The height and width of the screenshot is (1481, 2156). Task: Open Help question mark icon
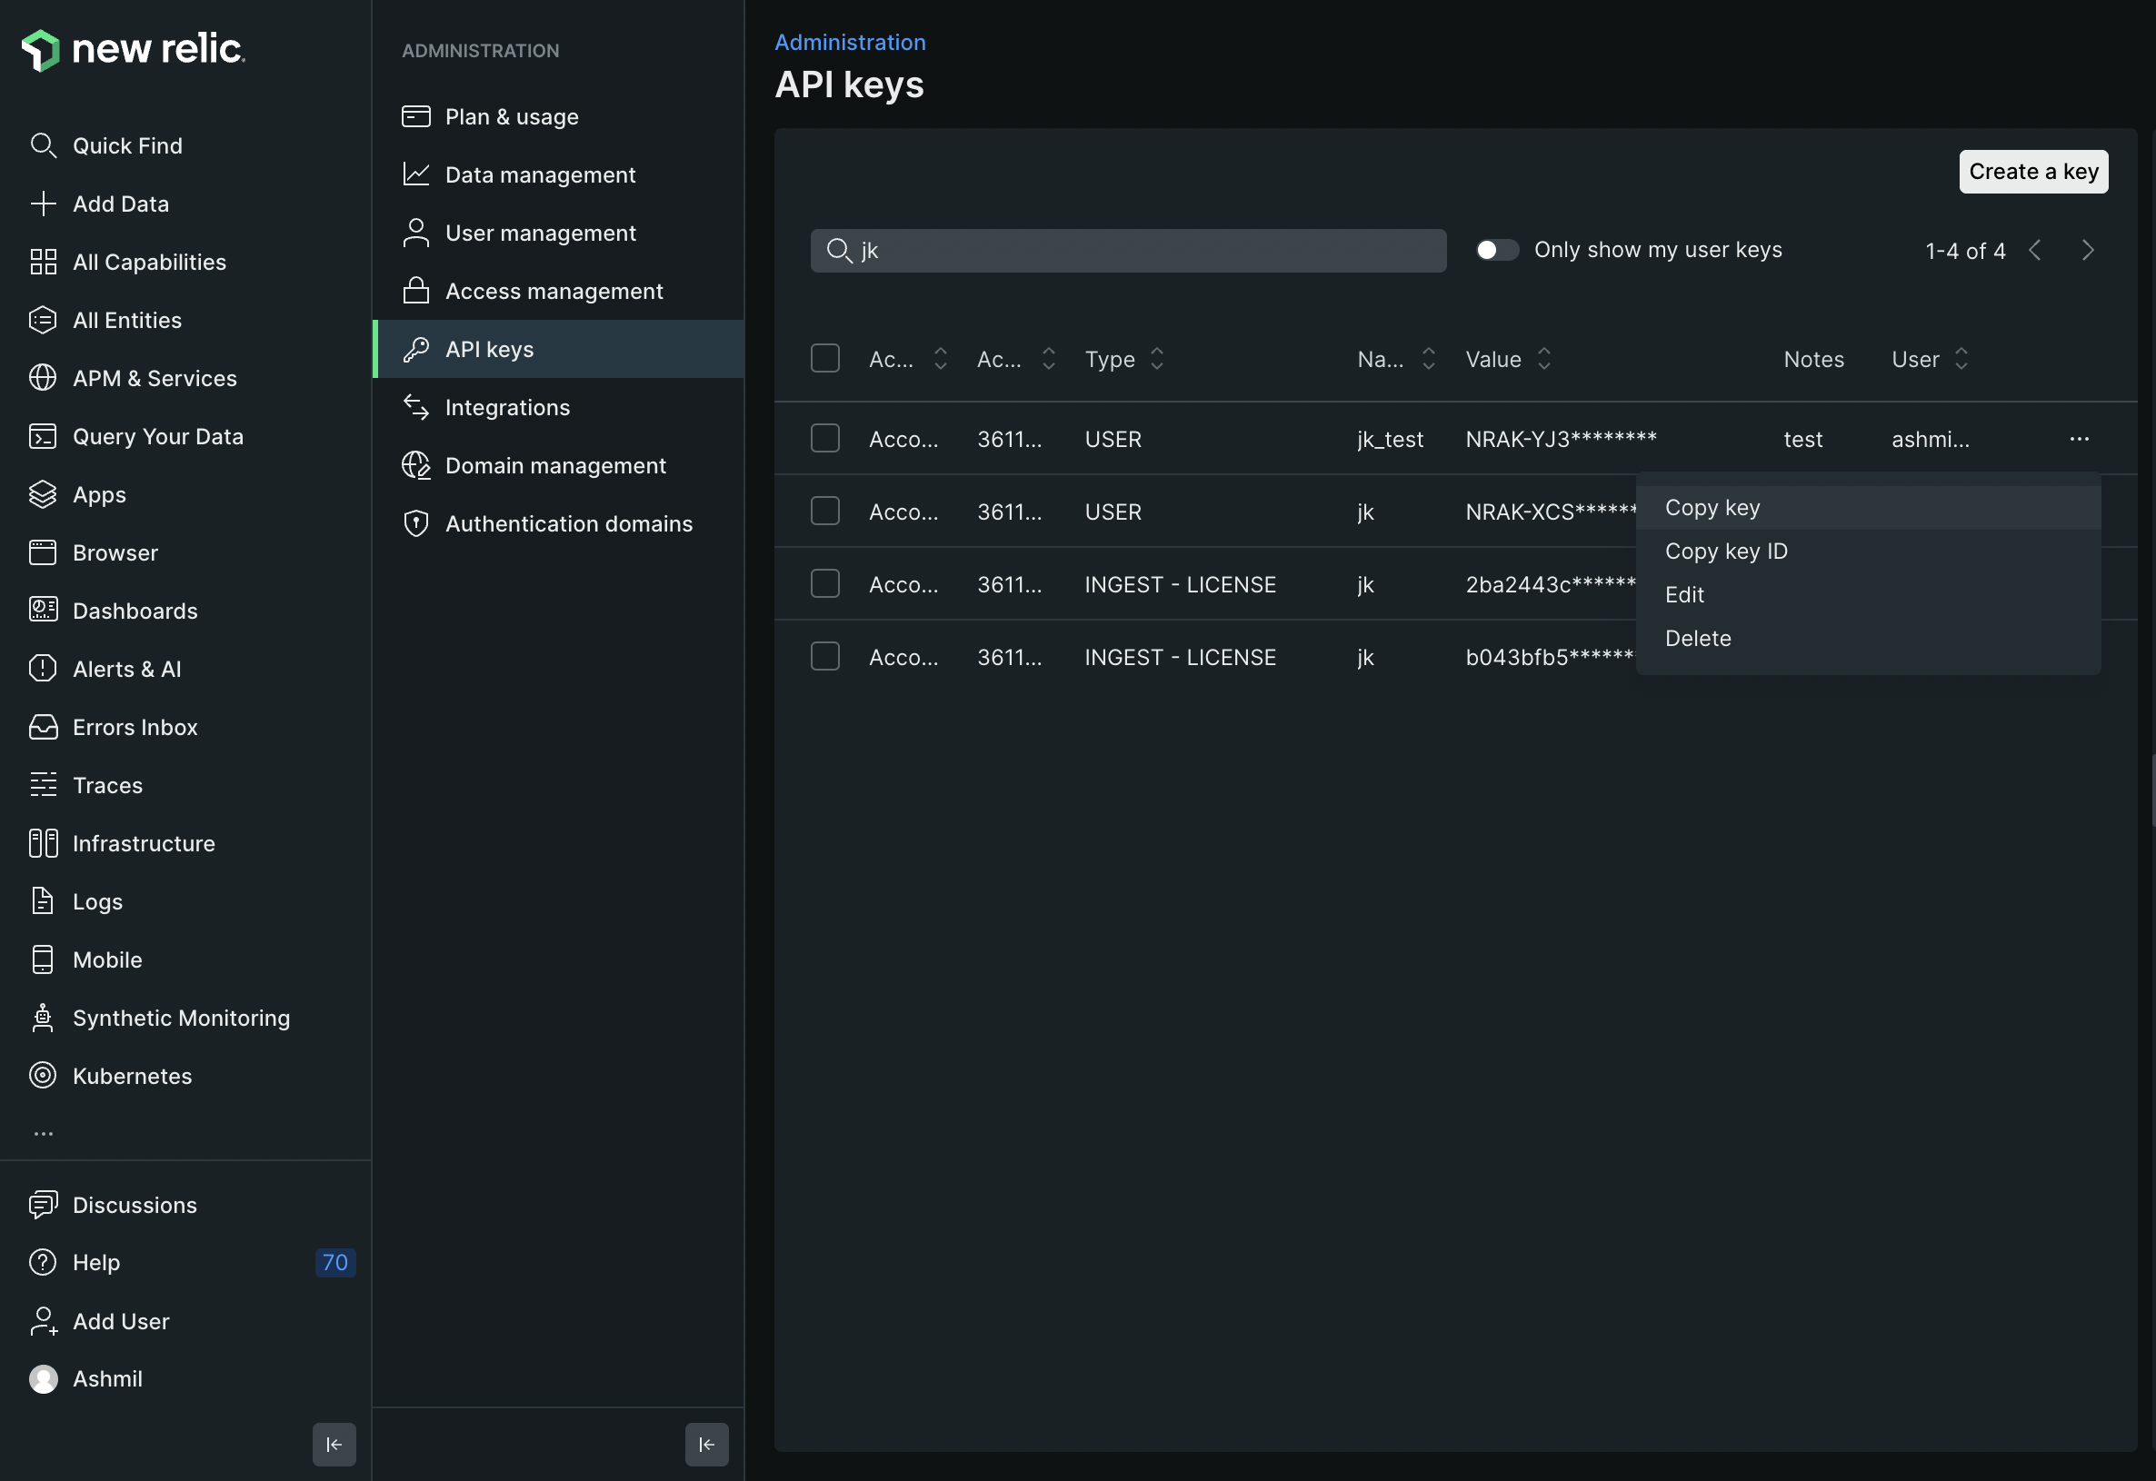point(43,1263)
